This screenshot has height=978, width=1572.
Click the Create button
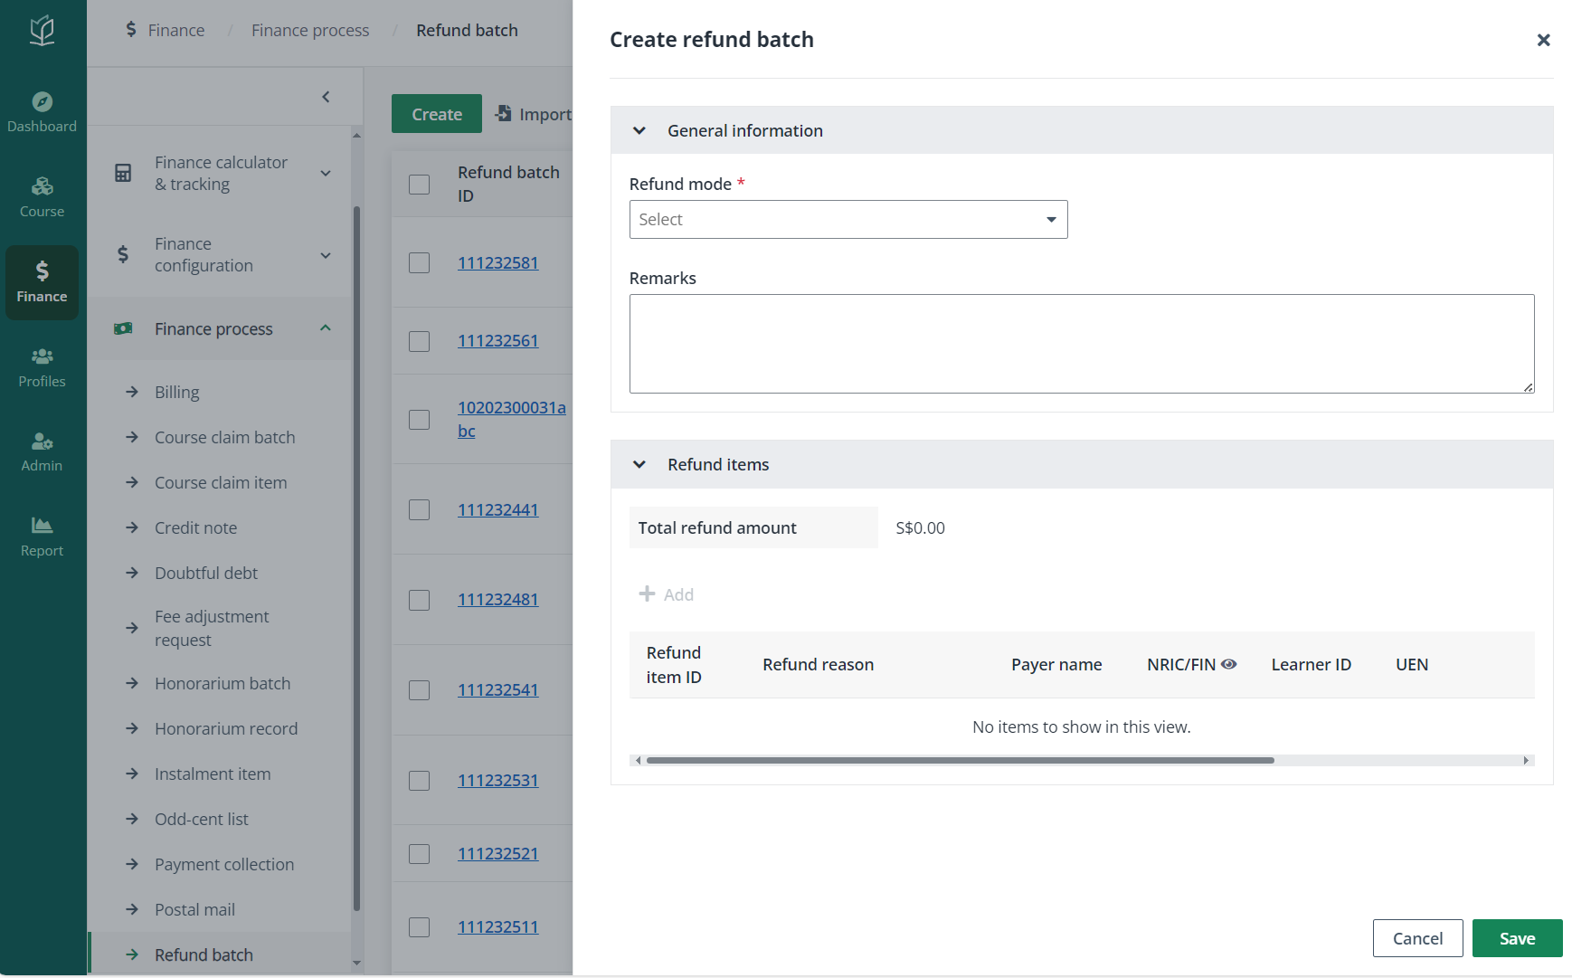tap(437, 114)
